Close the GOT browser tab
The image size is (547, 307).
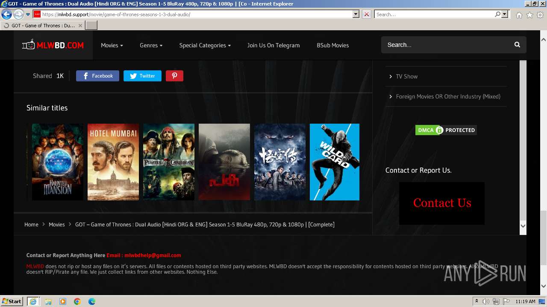pyautogui.click(x=80, y=26)
